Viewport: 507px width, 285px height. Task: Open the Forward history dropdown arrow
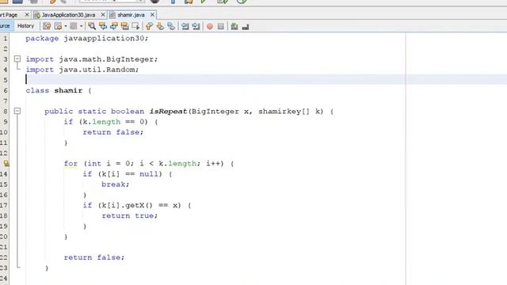click(81, 26)
